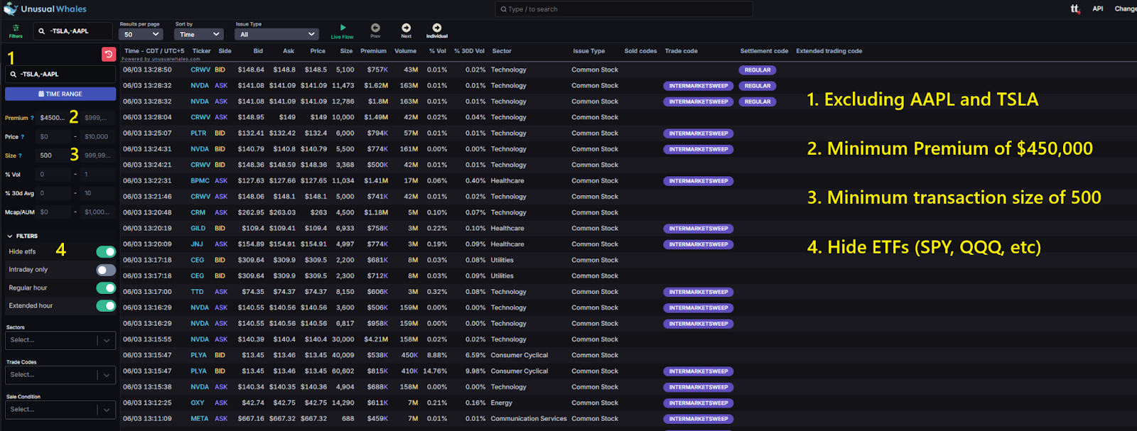Click INTERMARKETSWEEP badge on the PLTR row
This screenshot has width=1137, height=431.
(699, 133)
